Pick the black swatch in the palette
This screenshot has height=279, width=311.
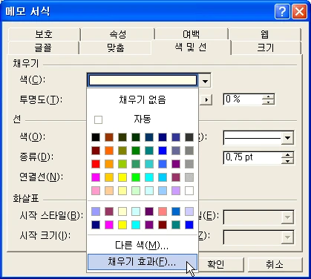pos(96,137)
